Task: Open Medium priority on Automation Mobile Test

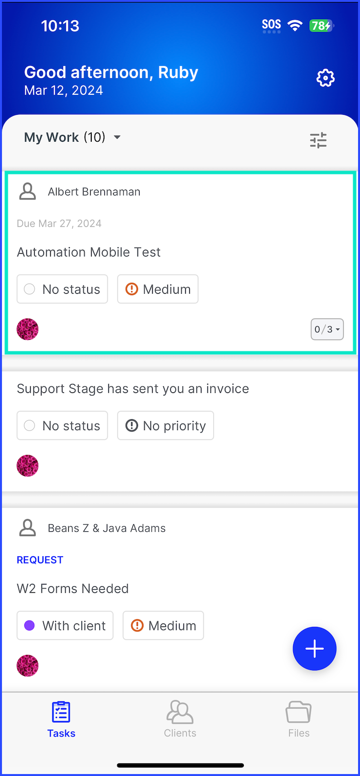Action: (x=158, y=289)
